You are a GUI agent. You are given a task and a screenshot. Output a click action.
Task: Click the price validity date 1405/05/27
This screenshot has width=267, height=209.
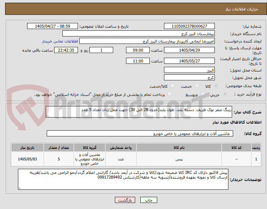pyautogui.click(x=189, y=61)
